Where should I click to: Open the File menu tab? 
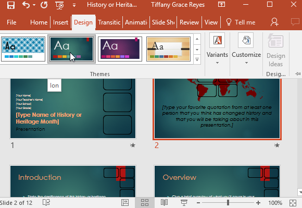click(11, 22)
